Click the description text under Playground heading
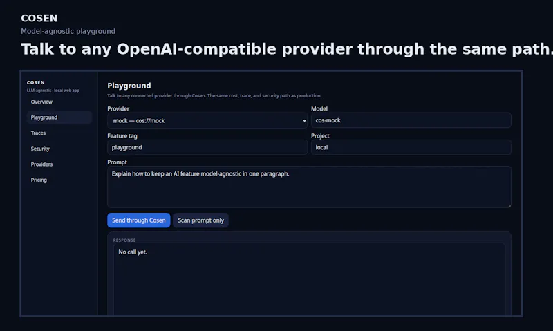553x331 pixels. 214,95
